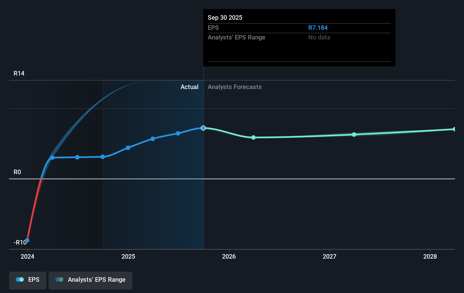Switch to the Actual section of the chart

[x=190, y=87]
